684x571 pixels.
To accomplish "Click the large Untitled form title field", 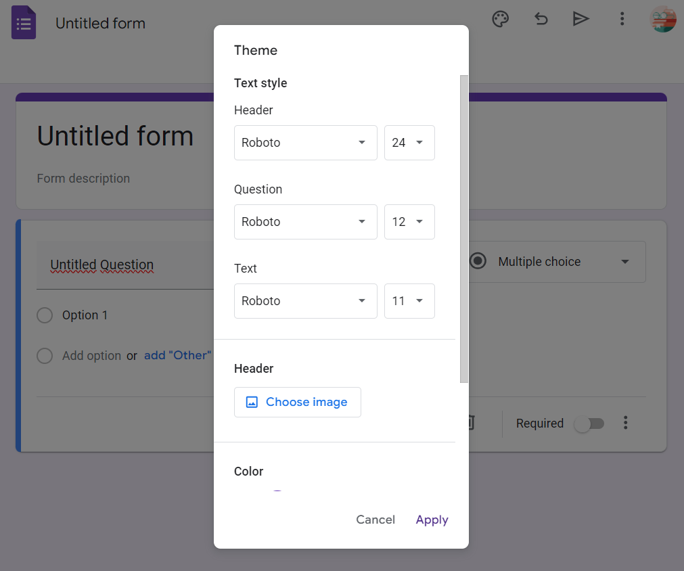I will (x=115, y=136).
